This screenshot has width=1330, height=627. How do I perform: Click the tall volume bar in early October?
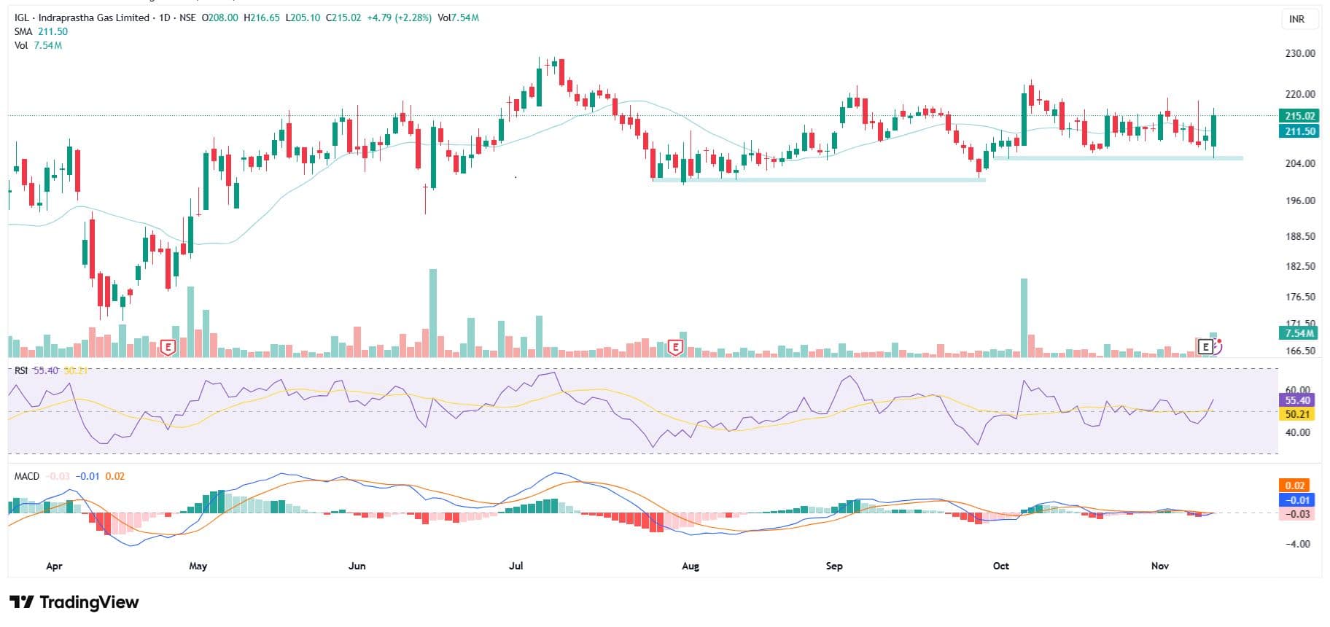point(1024,317)
